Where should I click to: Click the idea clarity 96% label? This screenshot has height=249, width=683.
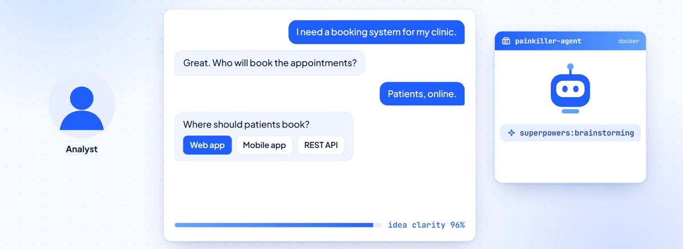click(426, 225)
